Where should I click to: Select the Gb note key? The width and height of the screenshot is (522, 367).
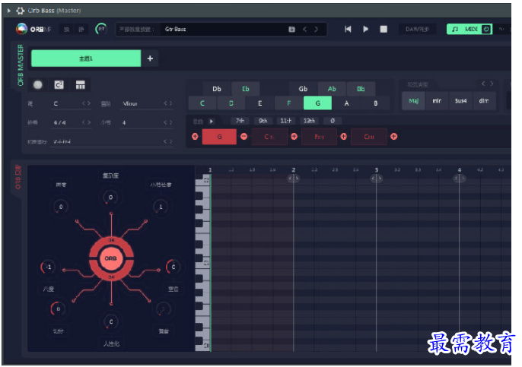[303, 89]
